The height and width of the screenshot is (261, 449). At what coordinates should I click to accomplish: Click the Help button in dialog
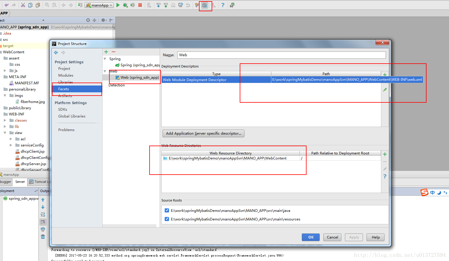[x=376, y=237]
